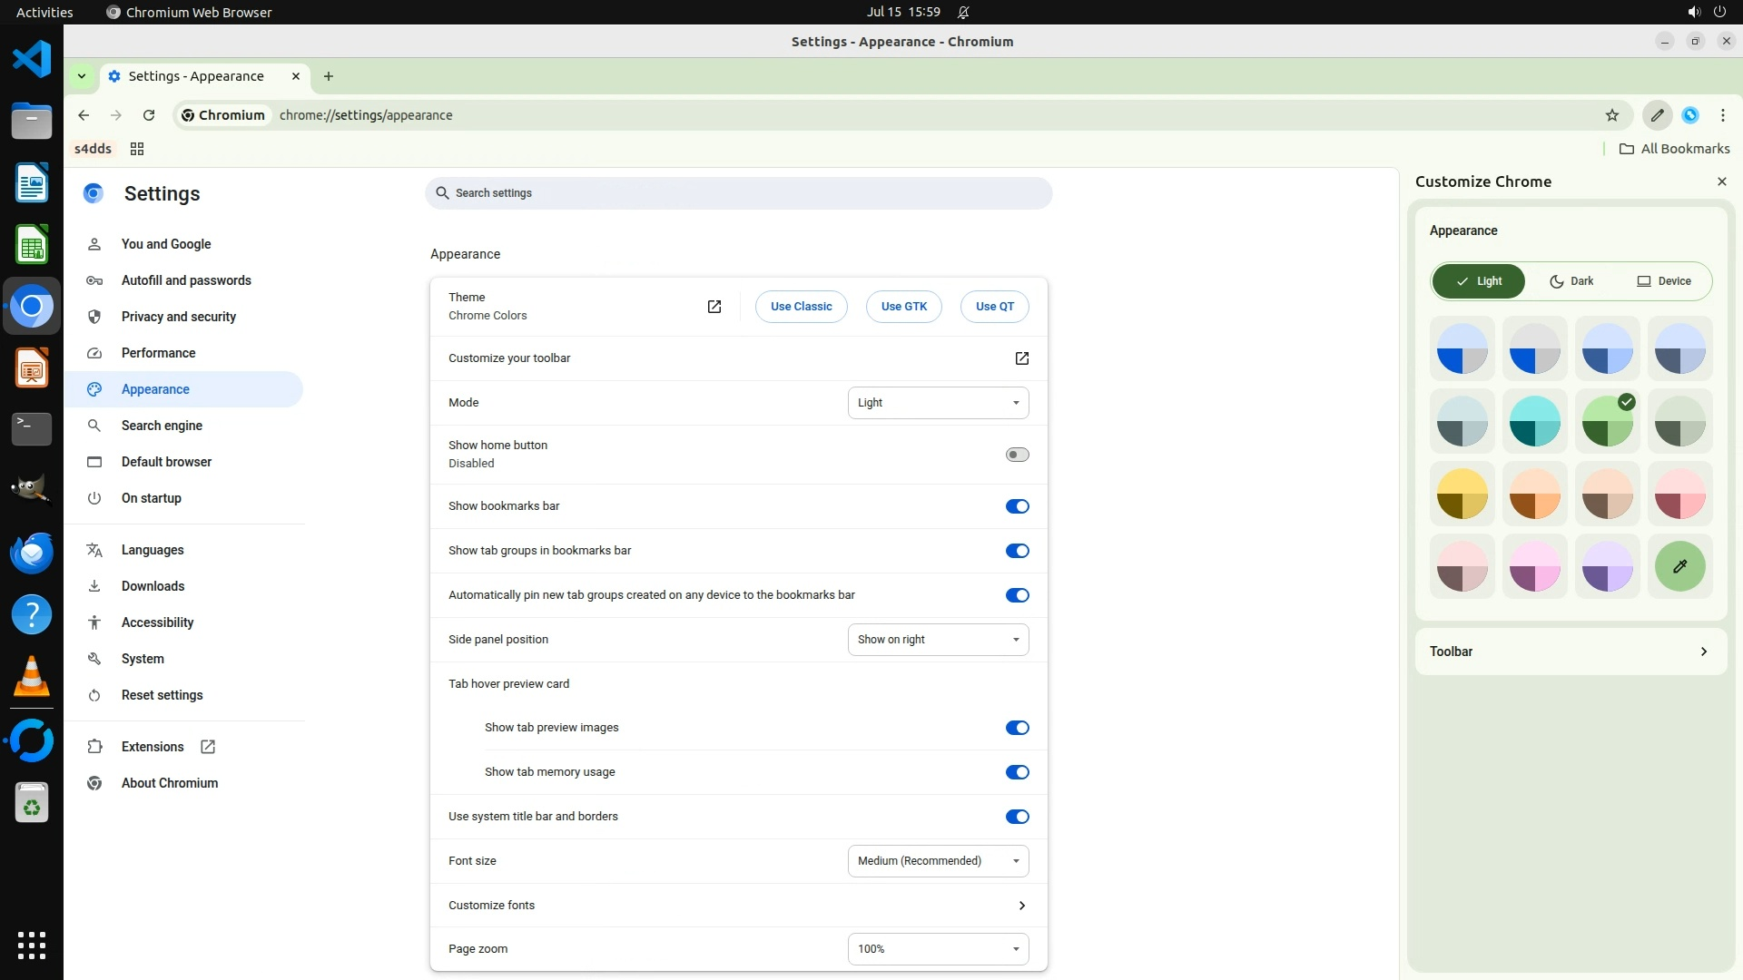Open the three-dot Chromium menu
Image resolution: width=1743 pixels, height=980 pixels.
tap(1722, 115)
